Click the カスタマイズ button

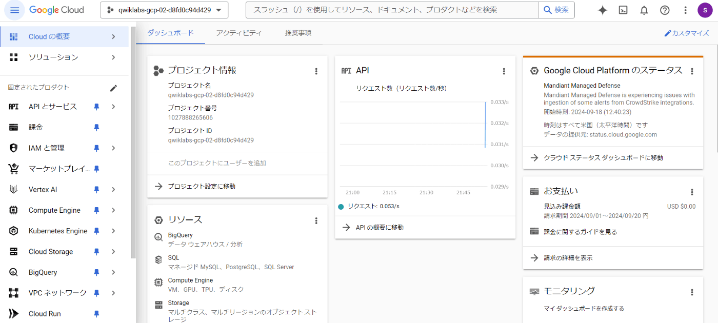point(686,33)
